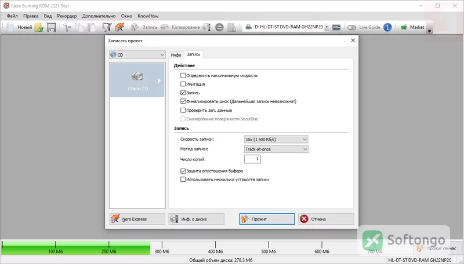This screenshot has height=264, width=464.
Task: Toggle the Live Guide switch
Action: point(351,27)
